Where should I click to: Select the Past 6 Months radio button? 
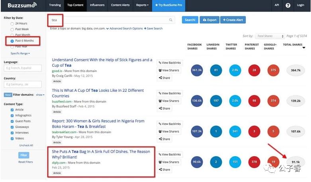coord(12,41)
